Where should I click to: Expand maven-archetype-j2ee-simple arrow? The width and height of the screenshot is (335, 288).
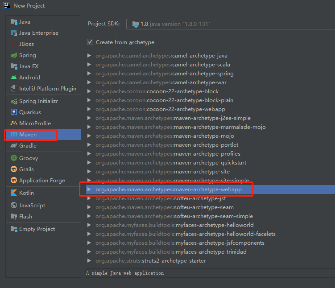89,118
